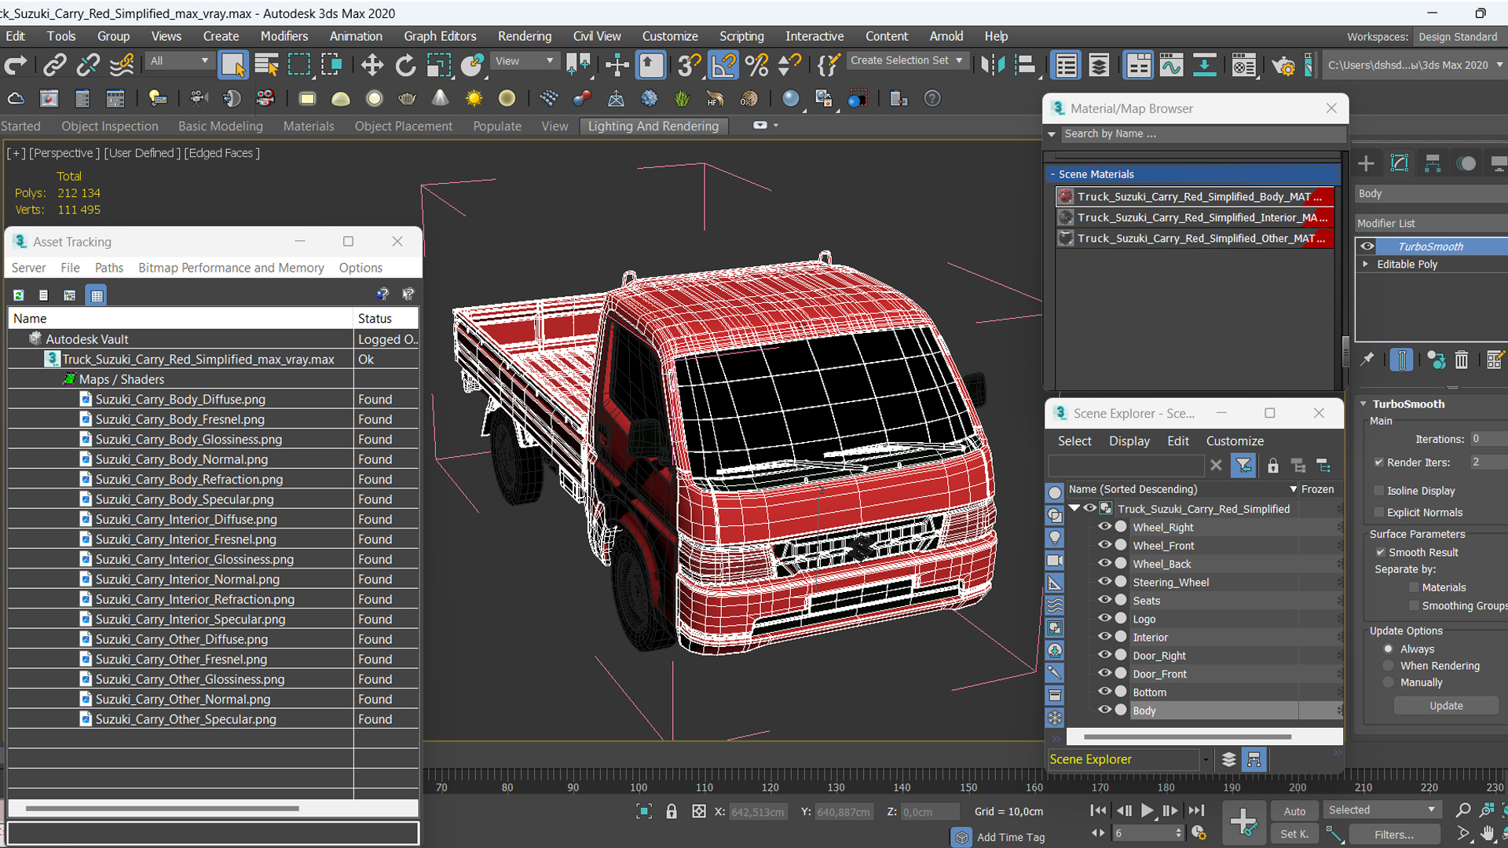Hide the Seats object eye
This screenshot has width=1508, height=848.
pos(1104,600)
